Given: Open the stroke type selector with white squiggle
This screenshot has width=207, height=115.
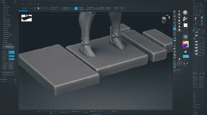Looking at the screenshot, I should pyautogui.click(x=185, y=19).
